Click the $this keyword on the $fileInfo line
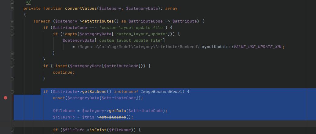 pos(88,117)
